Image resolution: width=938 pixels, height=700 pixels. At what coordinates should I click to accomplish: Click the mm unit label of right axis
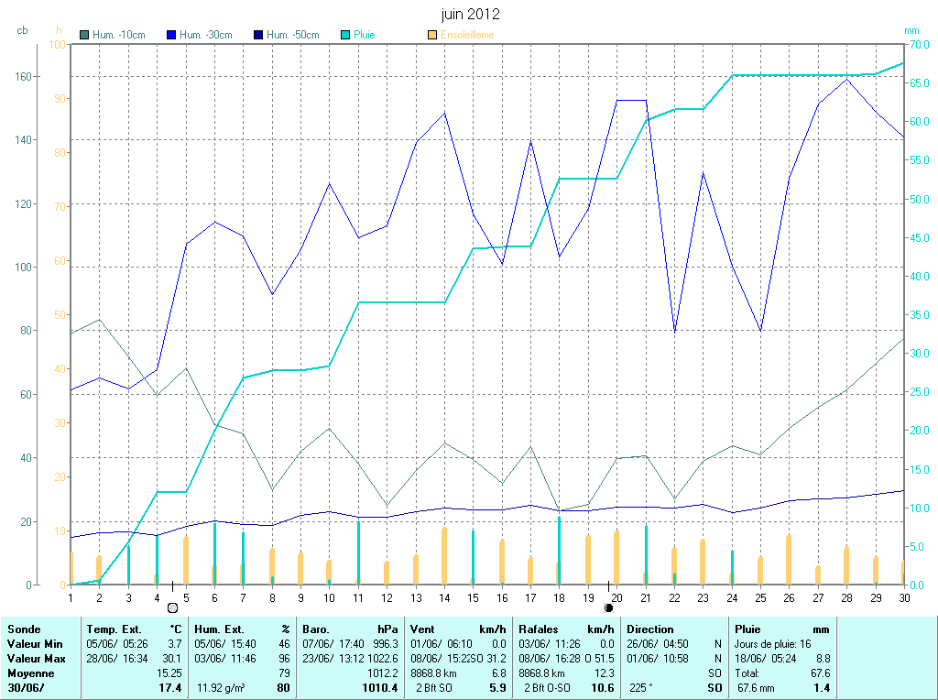tap(911, 30)
